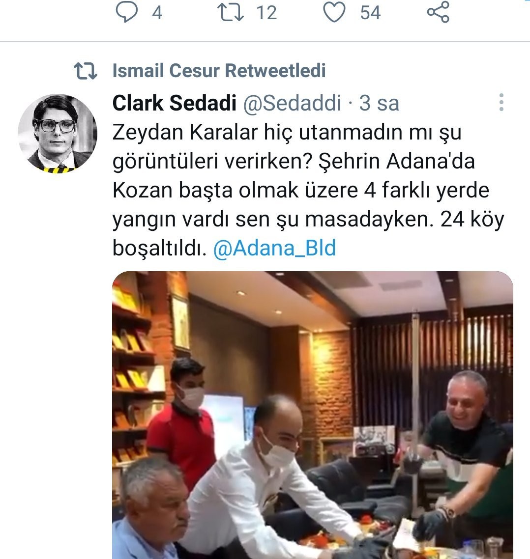Tap the small retweet icon beside Ismail Cesur
This screenshot has height=559, width=530.
tap(86, 71)
